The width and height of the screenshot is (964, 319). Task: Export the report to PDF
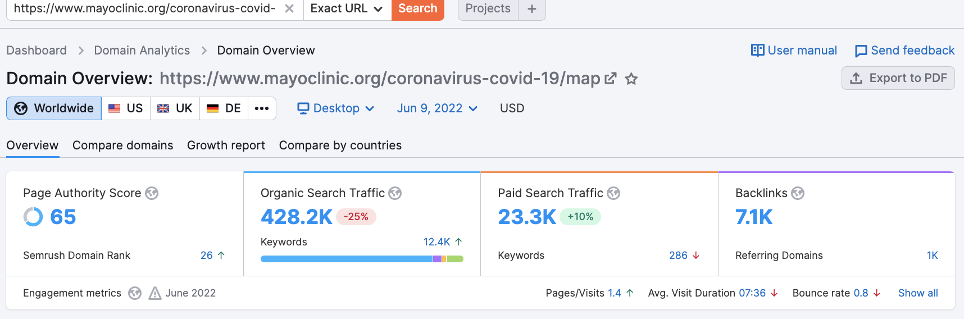(x=898, y=78)
